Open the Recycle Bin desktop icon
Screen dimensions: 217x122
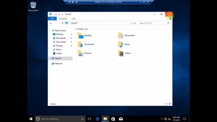point(33,6)
